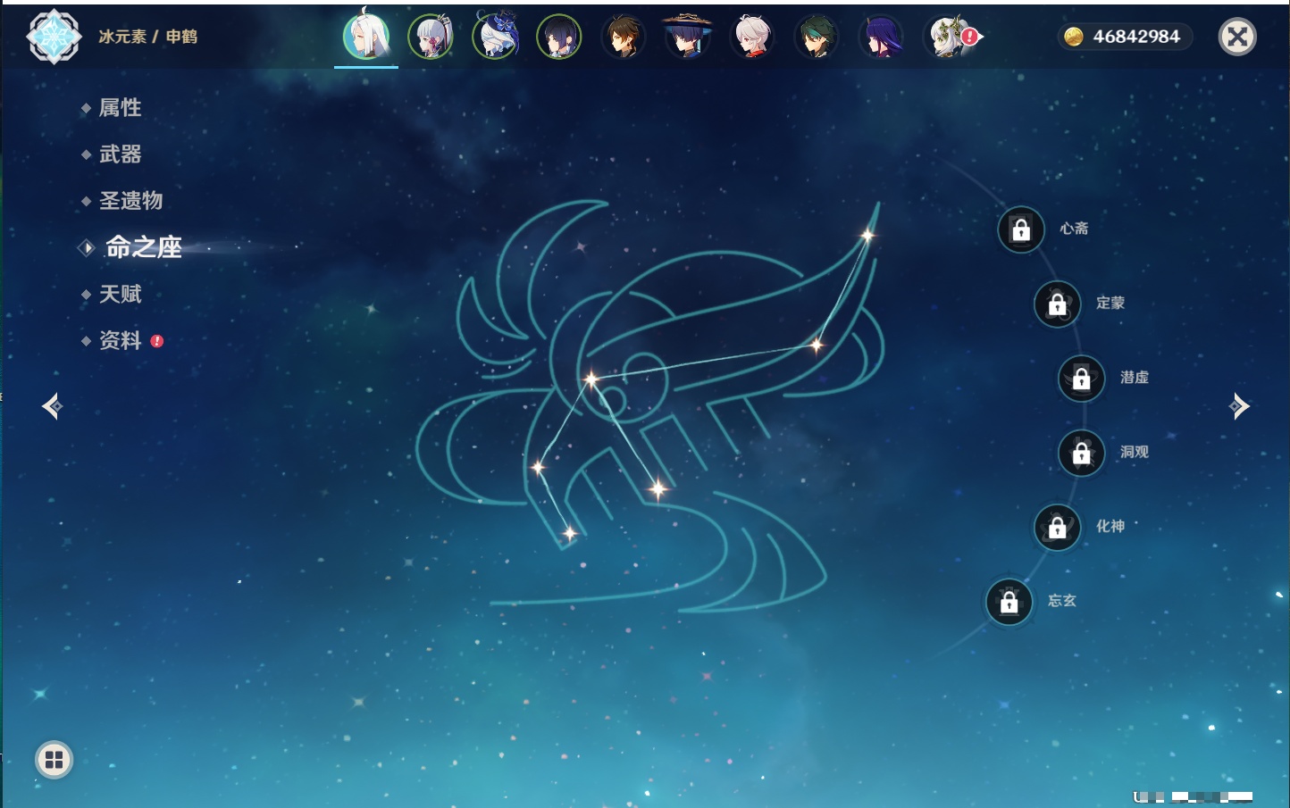Open the 资料 profile menu

(121, 340)
